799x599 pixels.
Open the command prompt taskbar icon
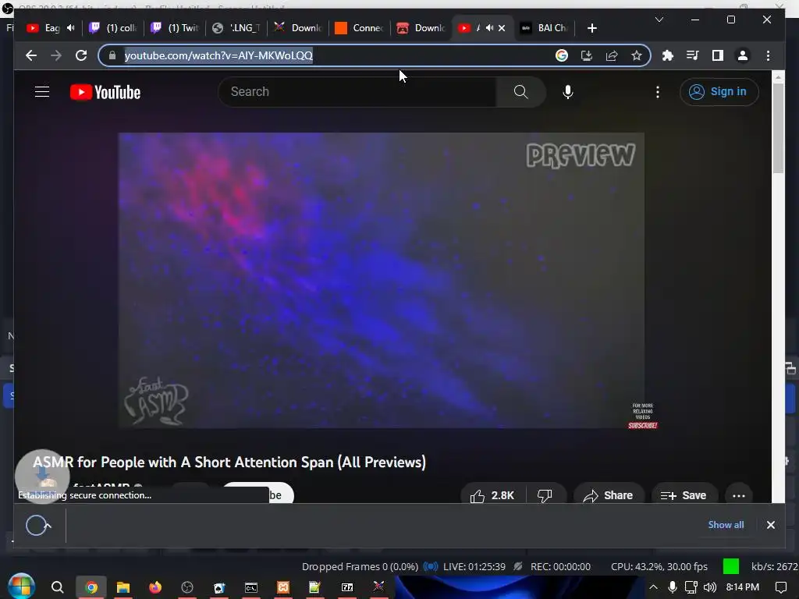coord(250,587)
